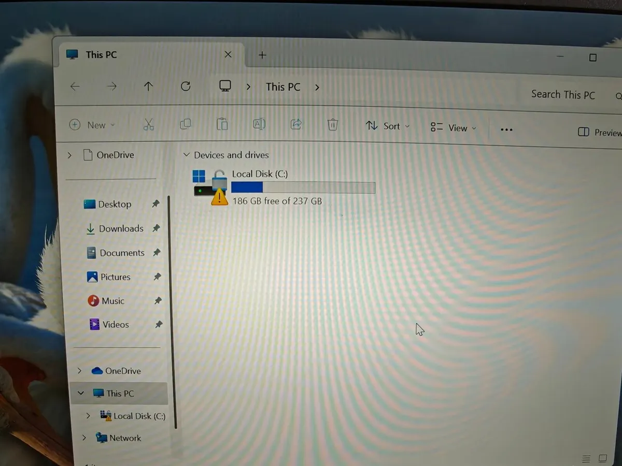Click the New button
This screenshot has width=622, height=466.
point(92,125)
